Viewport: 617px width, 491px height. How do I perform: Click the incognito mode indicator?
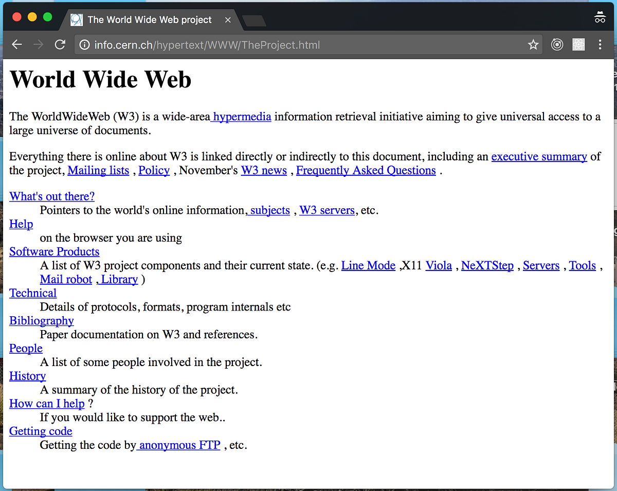click(600, 17)
